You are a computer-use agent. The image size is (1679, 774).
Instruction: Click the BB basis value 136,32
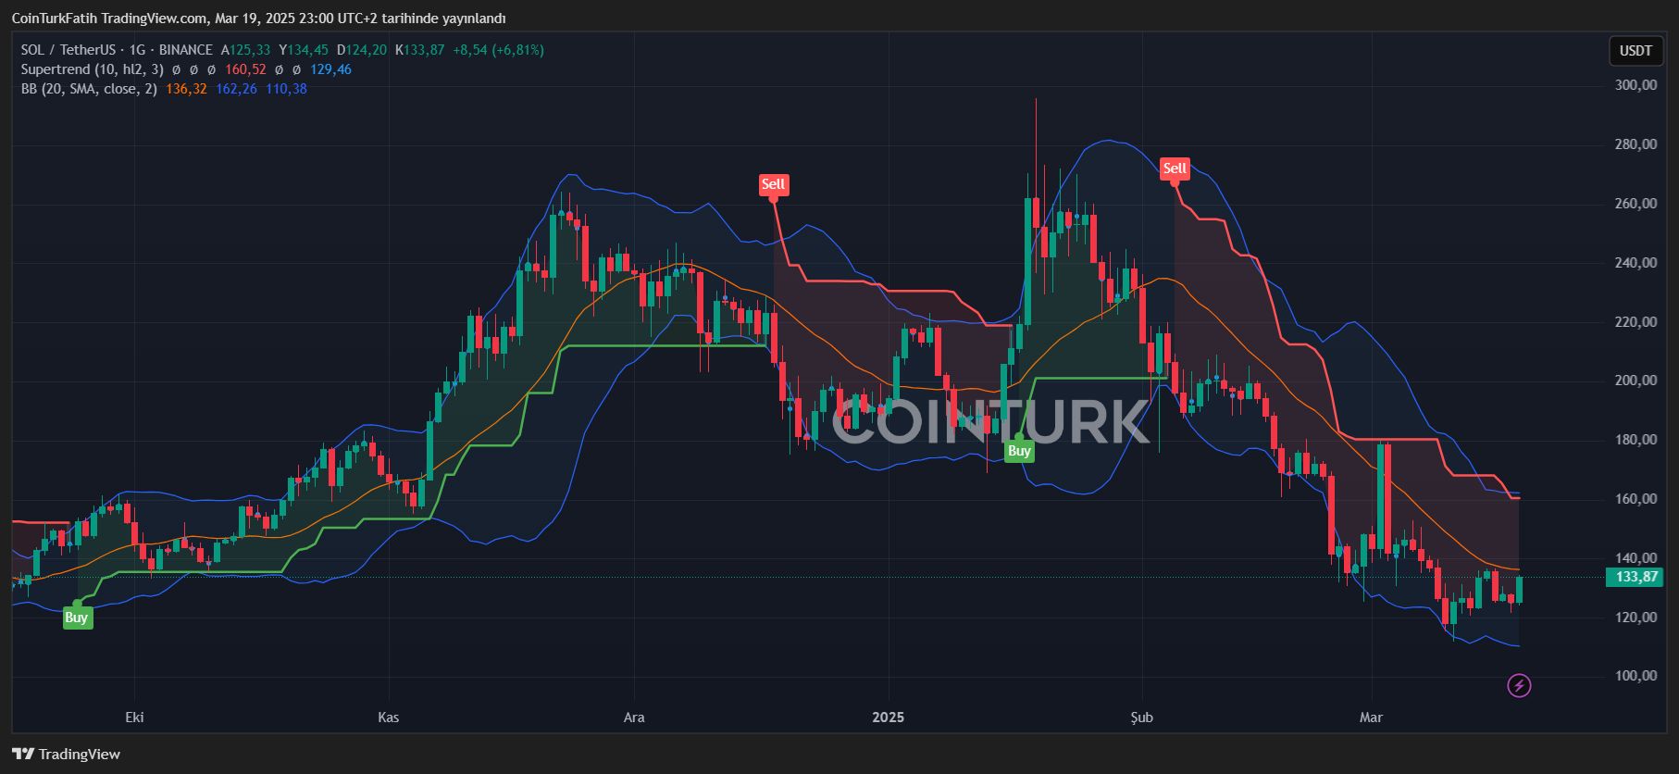pos(186,89)
